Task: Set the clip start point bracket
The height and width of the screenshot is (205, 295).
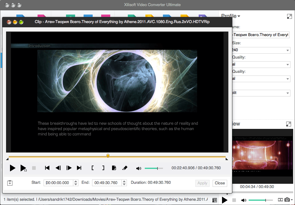Action: coord(93,168)
